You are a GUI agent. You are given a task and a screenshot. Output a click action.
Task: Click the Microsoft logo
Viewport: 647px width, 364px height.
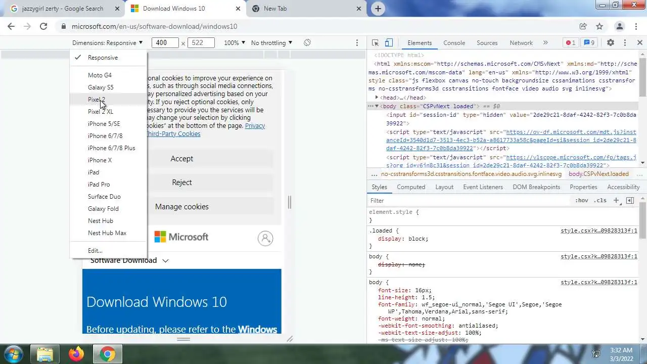pyautogui.click(x=181, y=237)
